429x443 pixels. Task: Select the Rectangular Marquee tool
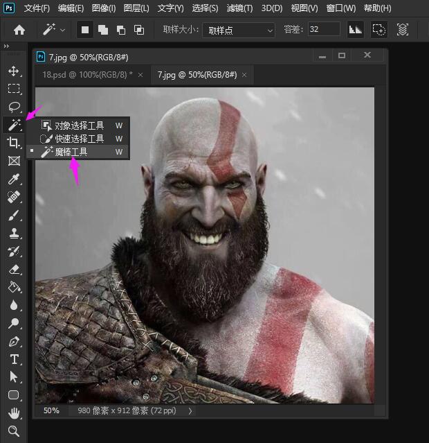point(14,89)
